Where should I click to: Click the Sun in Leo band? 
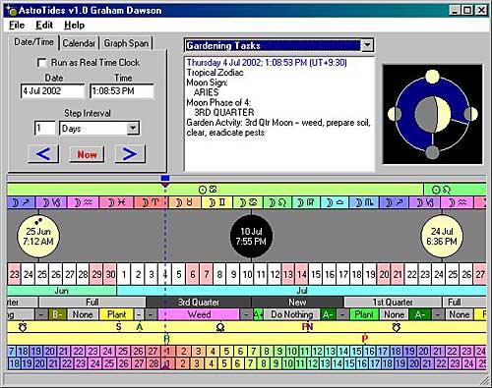[455, 190]
